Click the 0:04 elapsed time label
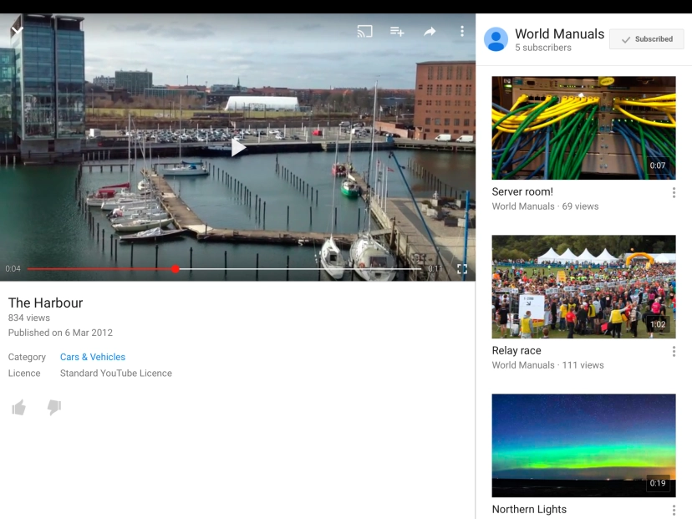This screenshot has width=692, height=519. [x=13, y=269]
